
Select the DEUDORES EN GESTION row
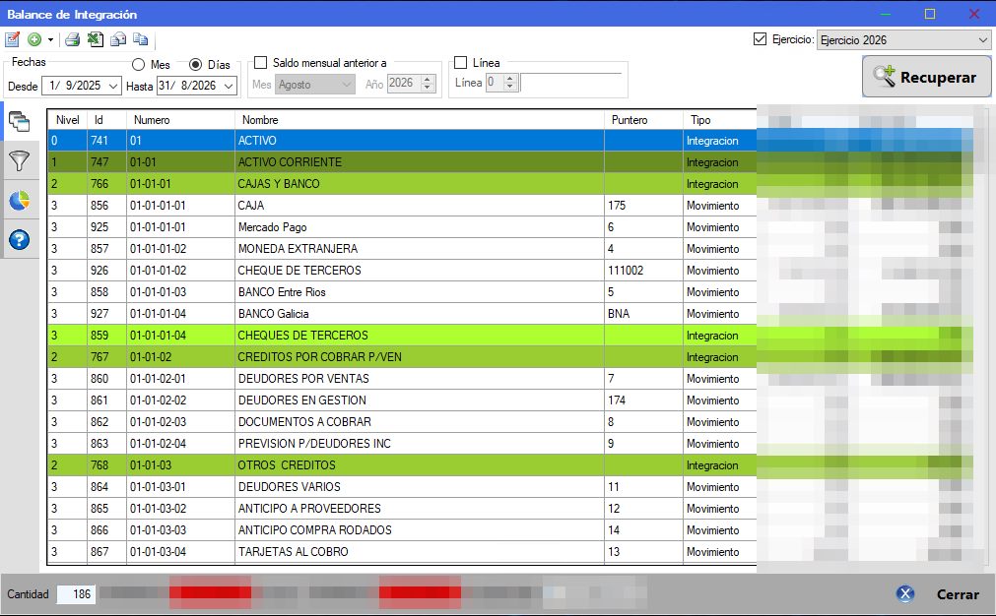click(x=402, y=400)
